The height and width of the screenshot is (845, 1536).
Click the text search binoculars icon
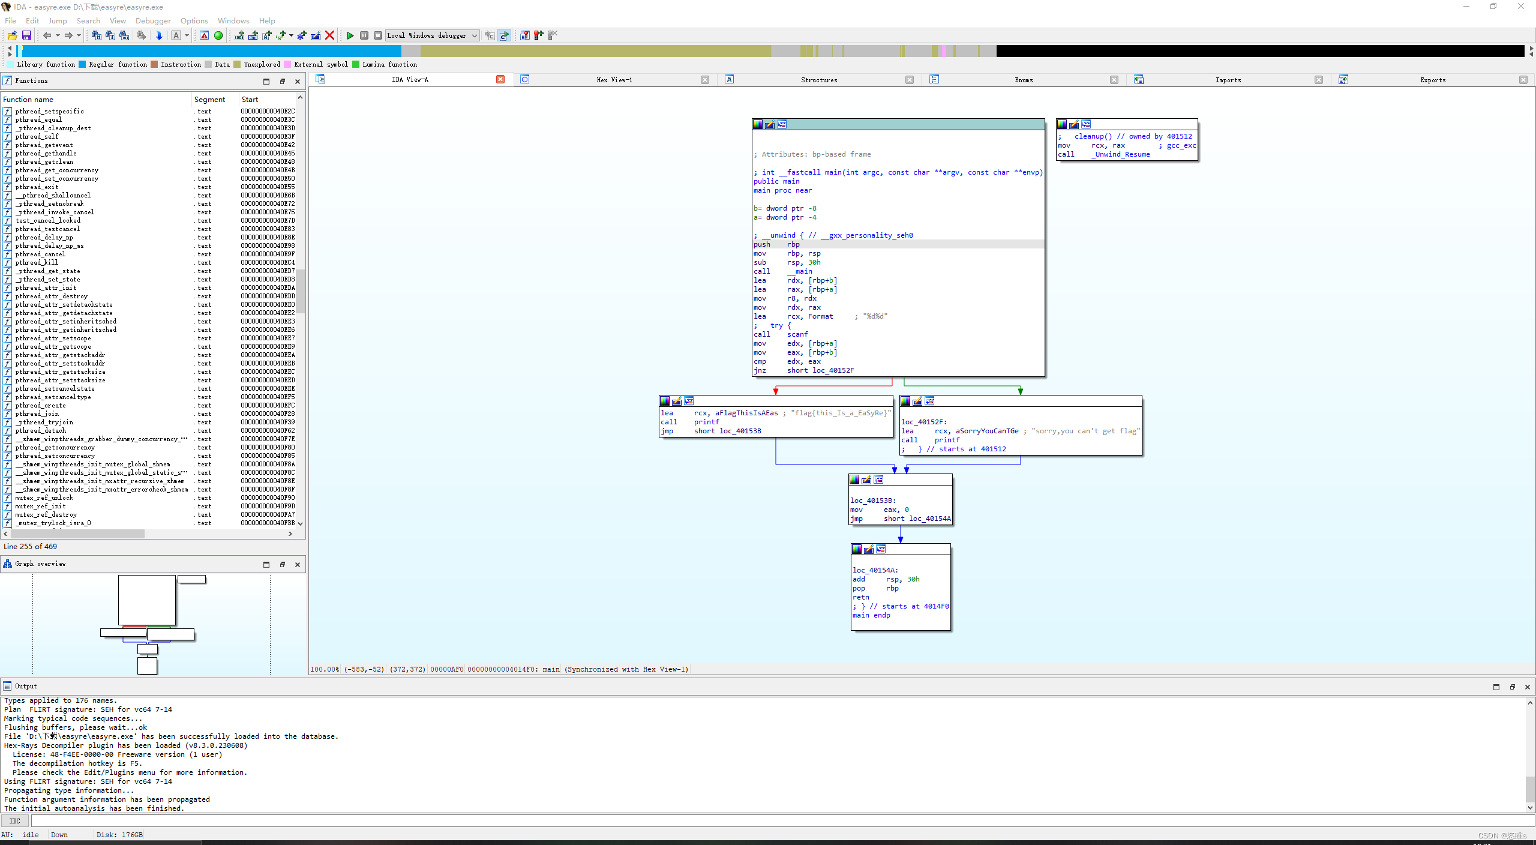coord(110,35)
